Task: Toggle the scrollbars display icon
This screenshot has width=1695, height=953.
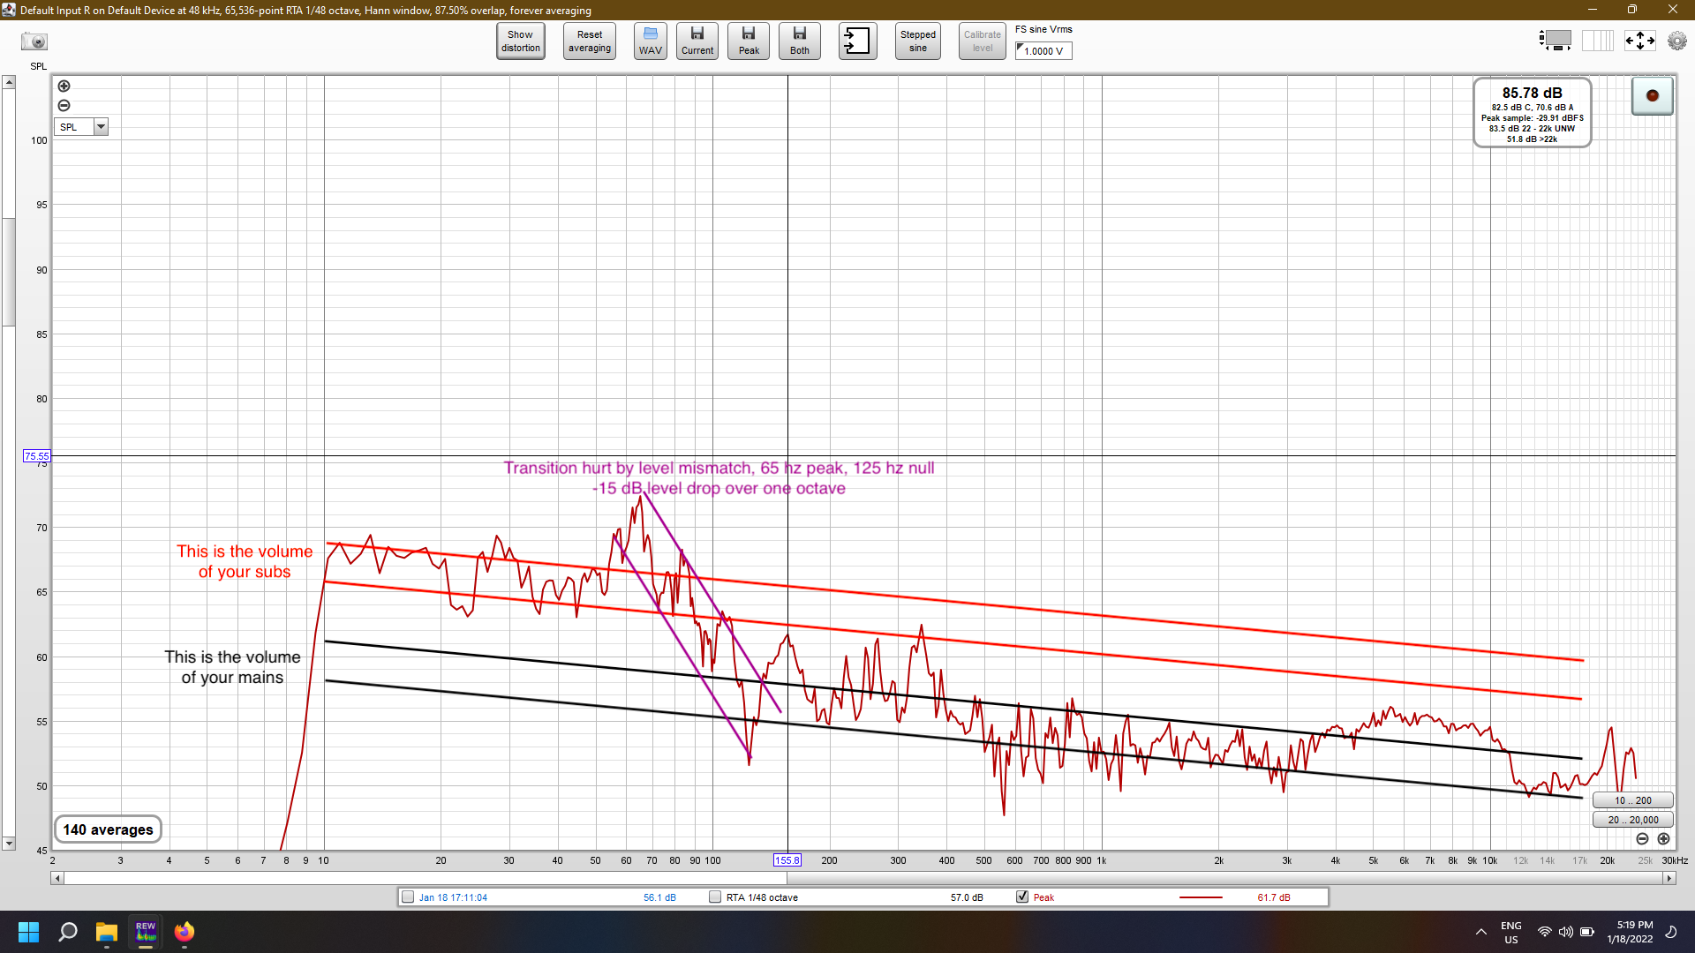Action: click(x=1556, y=41)
